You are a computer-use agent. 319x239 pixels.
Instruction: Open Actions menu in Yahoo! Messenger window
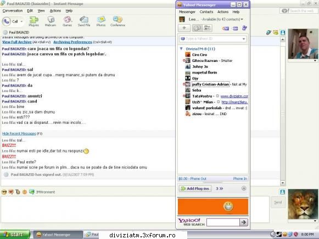pos(223,12)
